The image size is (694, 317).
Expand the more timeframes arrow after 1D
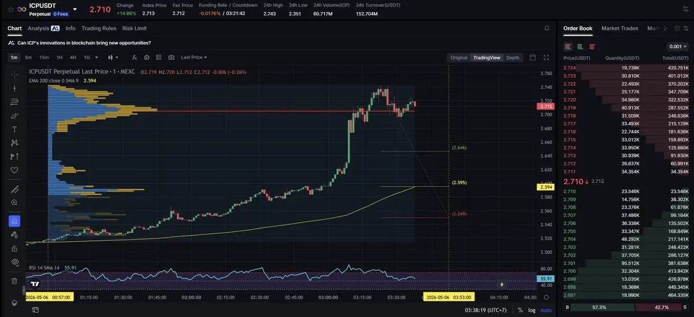tap(97, 57)
